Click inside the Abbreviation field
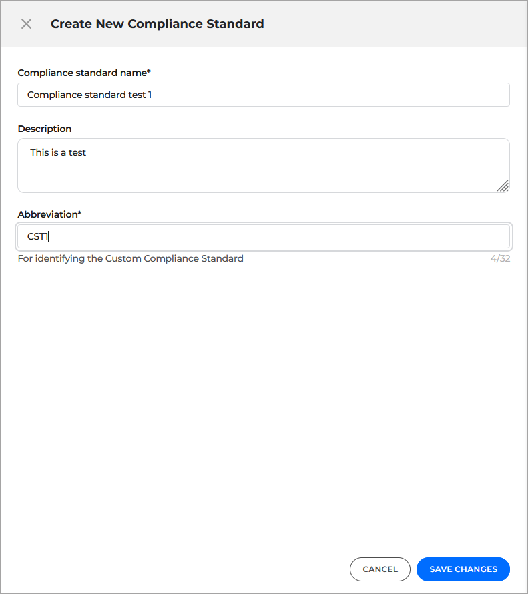 pos(263,236)
